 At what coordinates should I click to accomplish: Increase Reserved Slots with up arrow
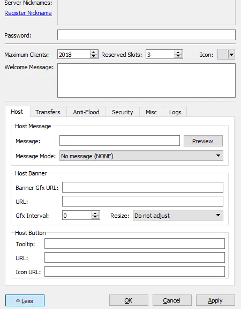pos(178,53)
